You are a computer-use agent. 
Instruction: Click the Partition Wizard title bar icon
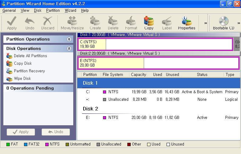tap(3, 4)
